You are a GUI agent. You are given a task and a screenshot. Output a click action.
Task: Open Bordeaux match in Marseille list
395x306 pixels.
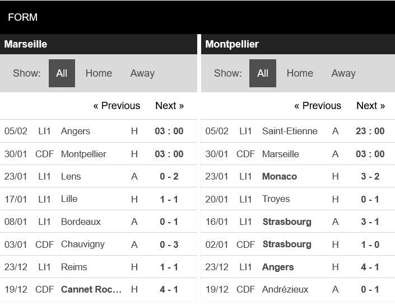coord(81,222)
